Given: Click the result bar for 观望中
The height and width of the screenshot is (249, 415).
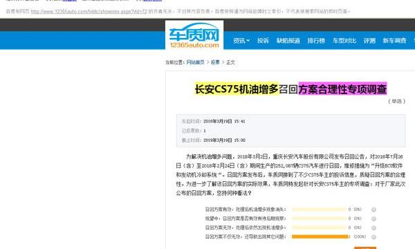Looking at the screenshot, I should (319, 219).
